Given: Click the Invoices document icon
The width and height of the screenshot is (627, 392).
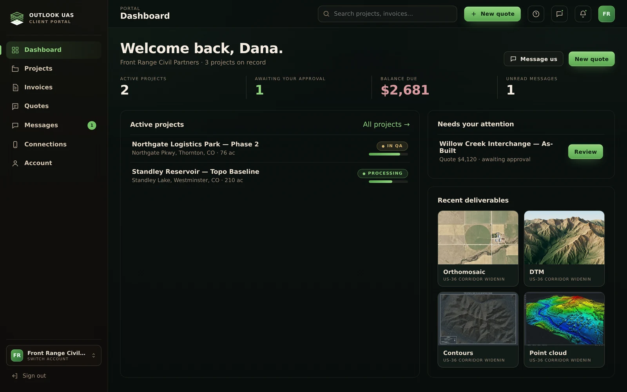Looking at the screenshot, I should 15,87.
